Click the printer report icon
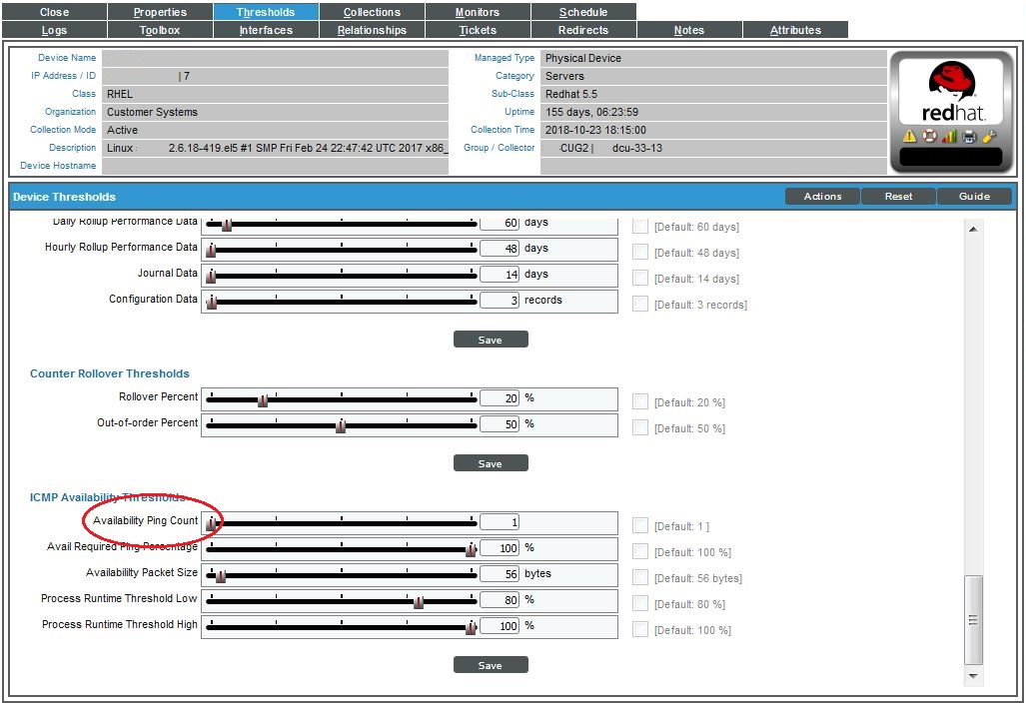Image resolution: width=1026 pixels, height=706 pixels. coord(968,136)
